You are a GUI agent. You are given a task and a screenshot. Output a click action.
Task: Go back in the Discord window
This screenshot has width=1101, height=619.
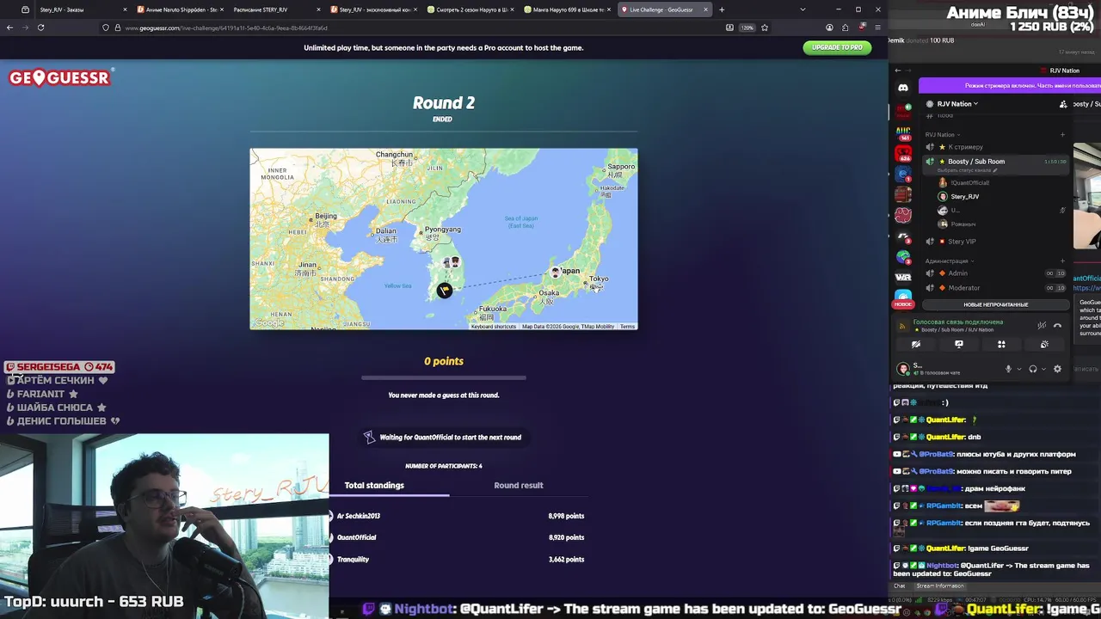[898, 70]
